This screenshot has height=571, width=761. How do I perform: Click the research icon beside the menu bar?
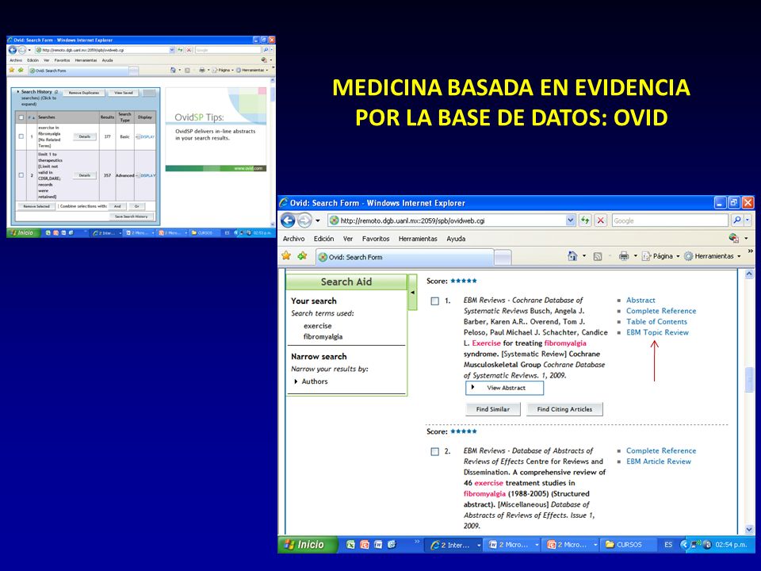(733, 238)
